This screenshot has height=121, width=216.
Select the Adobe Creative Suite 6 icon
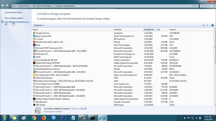tap(34, 99)
